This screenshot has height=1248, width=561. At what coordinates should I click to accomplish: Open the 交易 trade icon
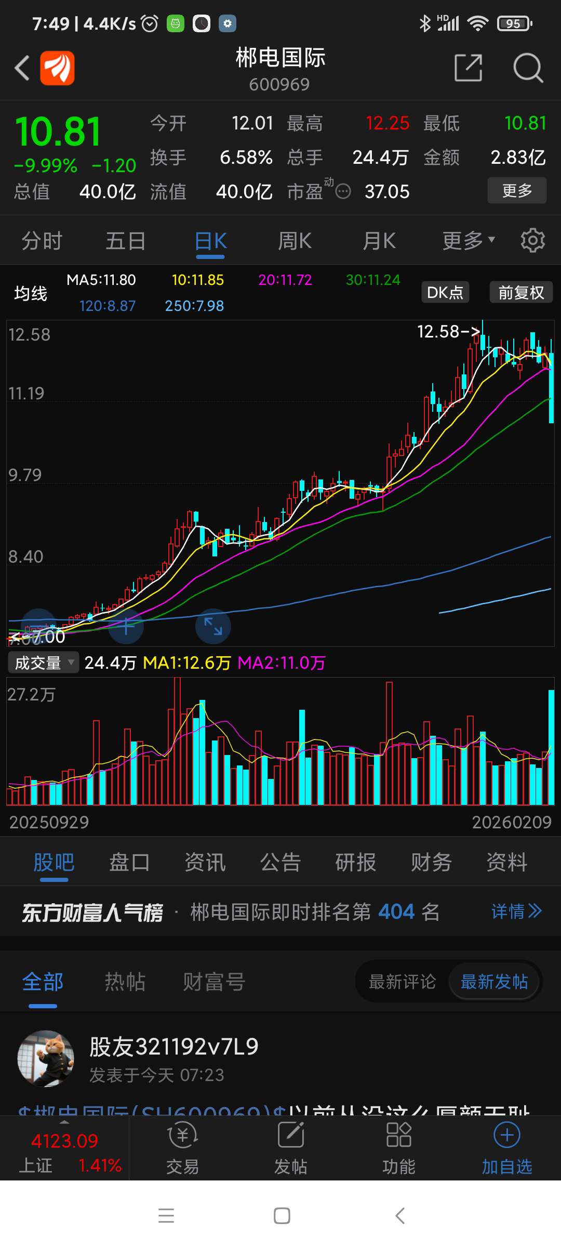point(182,1148)
